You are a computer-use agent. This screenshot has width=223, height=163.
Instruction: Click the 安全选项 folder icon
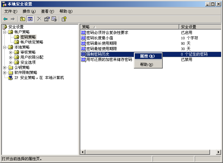pyautogui.click(x=16, y=62)
